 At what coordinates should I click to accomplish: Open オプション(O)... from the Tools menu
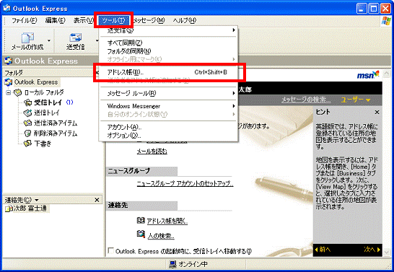pyautogui.click(x=168, y=136)
